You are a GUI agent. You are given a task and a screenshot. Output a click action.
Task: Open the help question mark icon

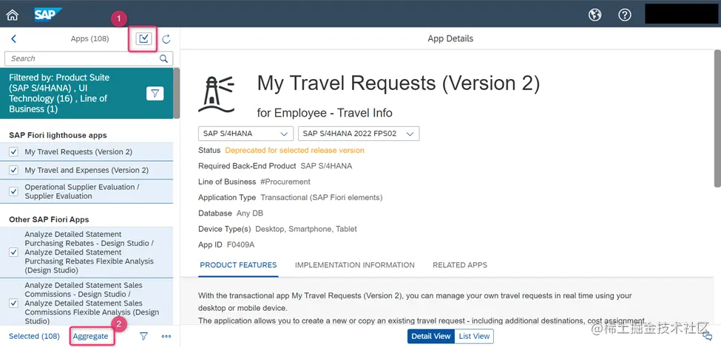pos(624,15)
